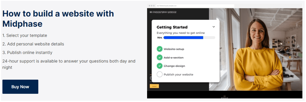This screenshot has height=102, width=306.
Task: Uncheck the green Website setup checkmark
Action: (160, 49)
